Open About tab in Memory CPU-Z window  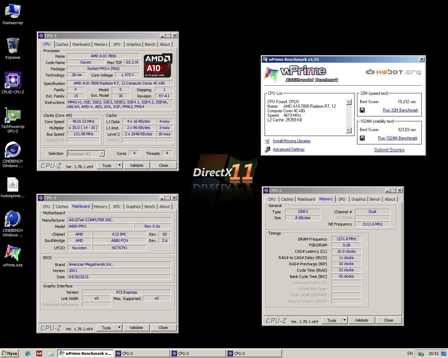click(390, 199)
